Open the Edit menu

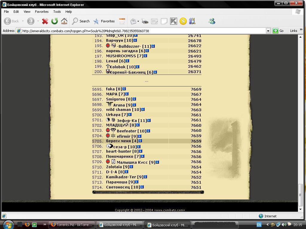click(x=16, y=12)
